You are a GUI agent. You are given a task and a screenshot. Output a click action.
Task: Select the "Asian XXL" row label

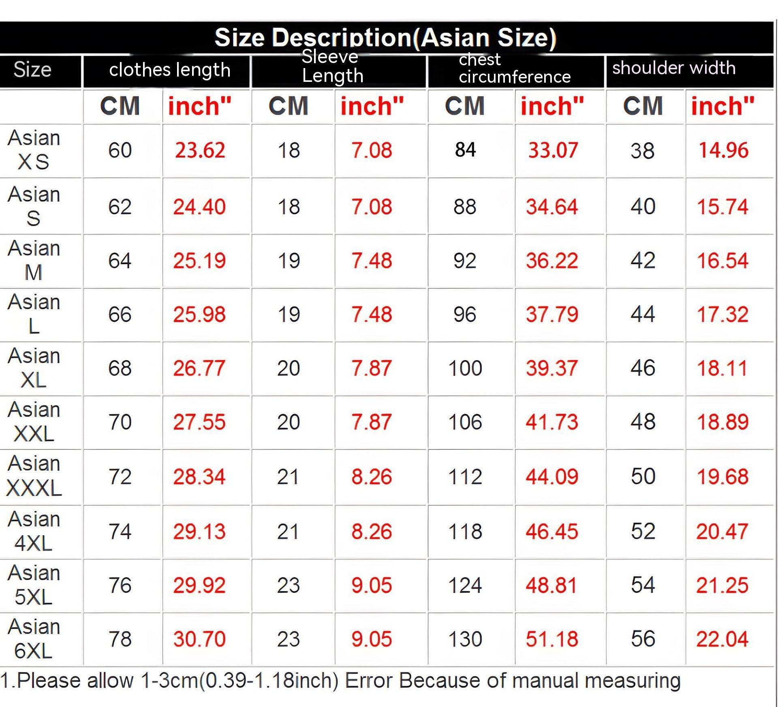[x=34, y=422]
